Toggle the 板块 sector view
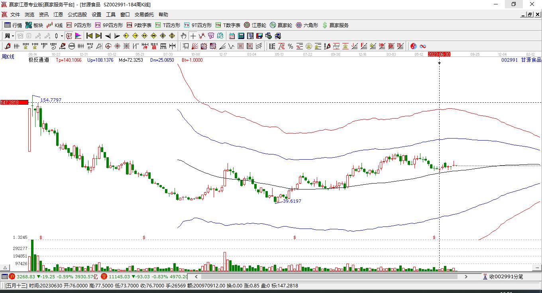The image size is (542, 293). point(34,25)
